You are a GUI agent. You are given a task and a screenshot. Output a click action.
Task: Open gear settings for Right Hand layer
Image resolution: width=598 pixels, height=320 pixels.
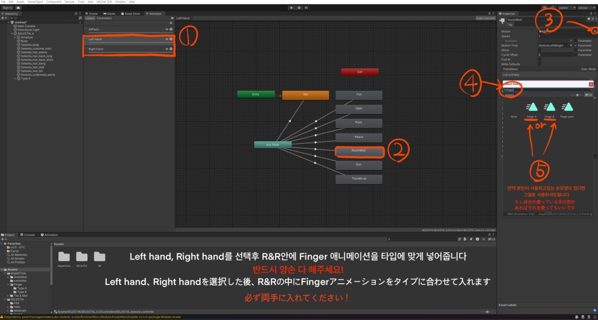coord(171,49)
